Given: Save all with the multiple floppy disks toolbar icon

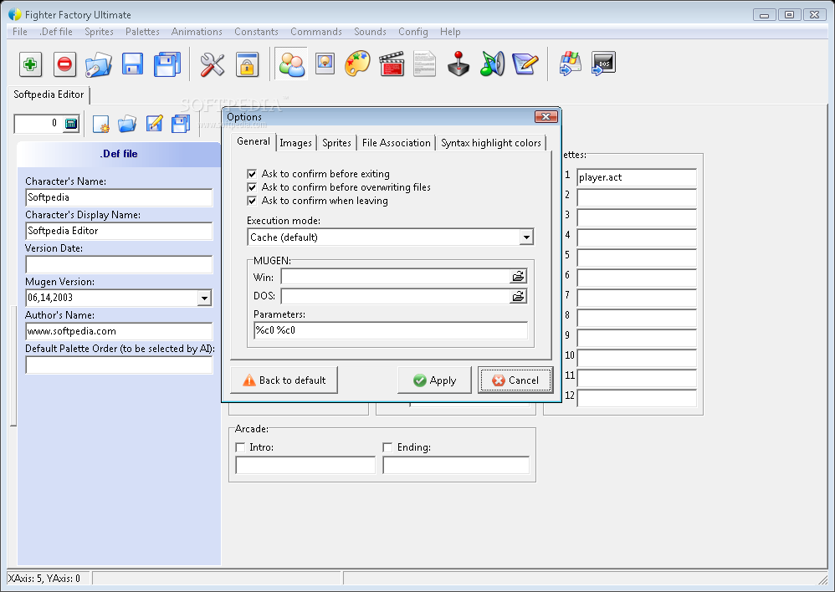Looking at the screenshot, I should pos(166,64).
